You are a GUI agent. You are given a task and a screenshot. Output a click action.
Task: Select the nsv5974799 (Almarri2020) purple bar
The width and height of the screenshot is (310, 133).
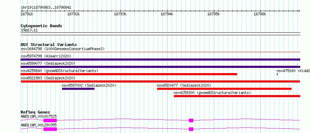tap(160, 60)
